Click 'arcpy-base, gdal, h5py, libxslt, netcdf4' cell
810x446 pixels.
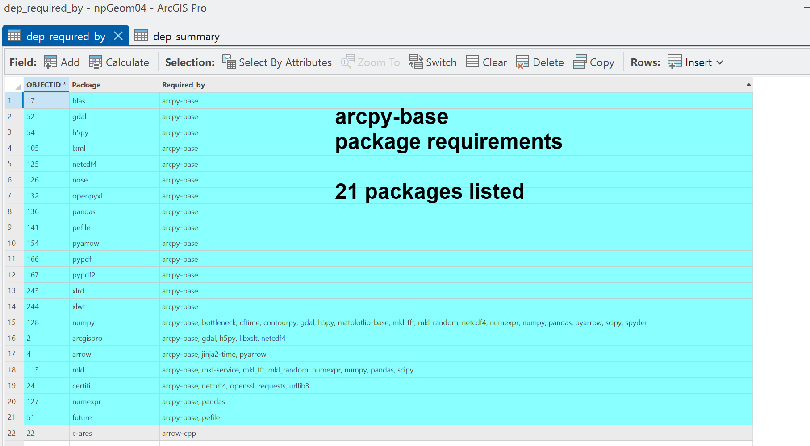pyautogui.click(x=456, y=338)
